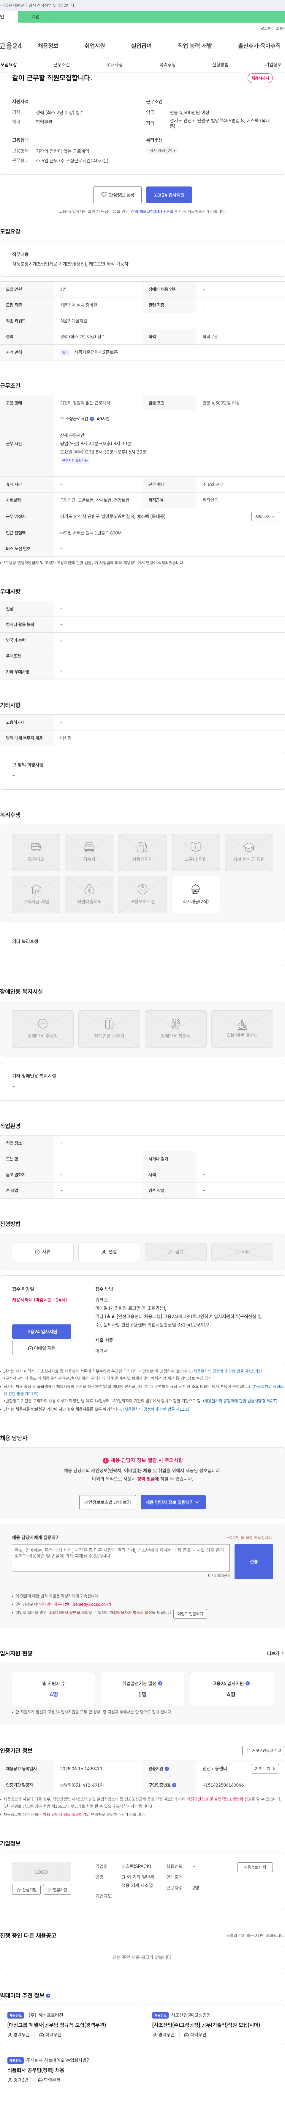Open the 취업지원 menu
285x2117 pixels.
(94, 46)
